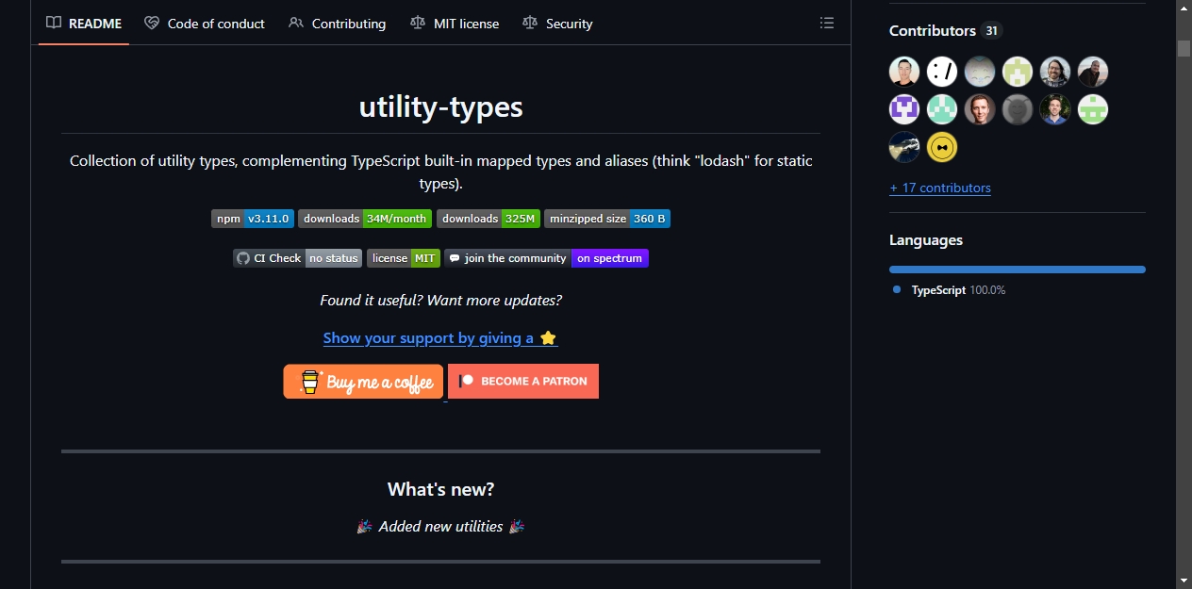Click the Become a Patron button

pyautogui.click(x=523, y=382)
